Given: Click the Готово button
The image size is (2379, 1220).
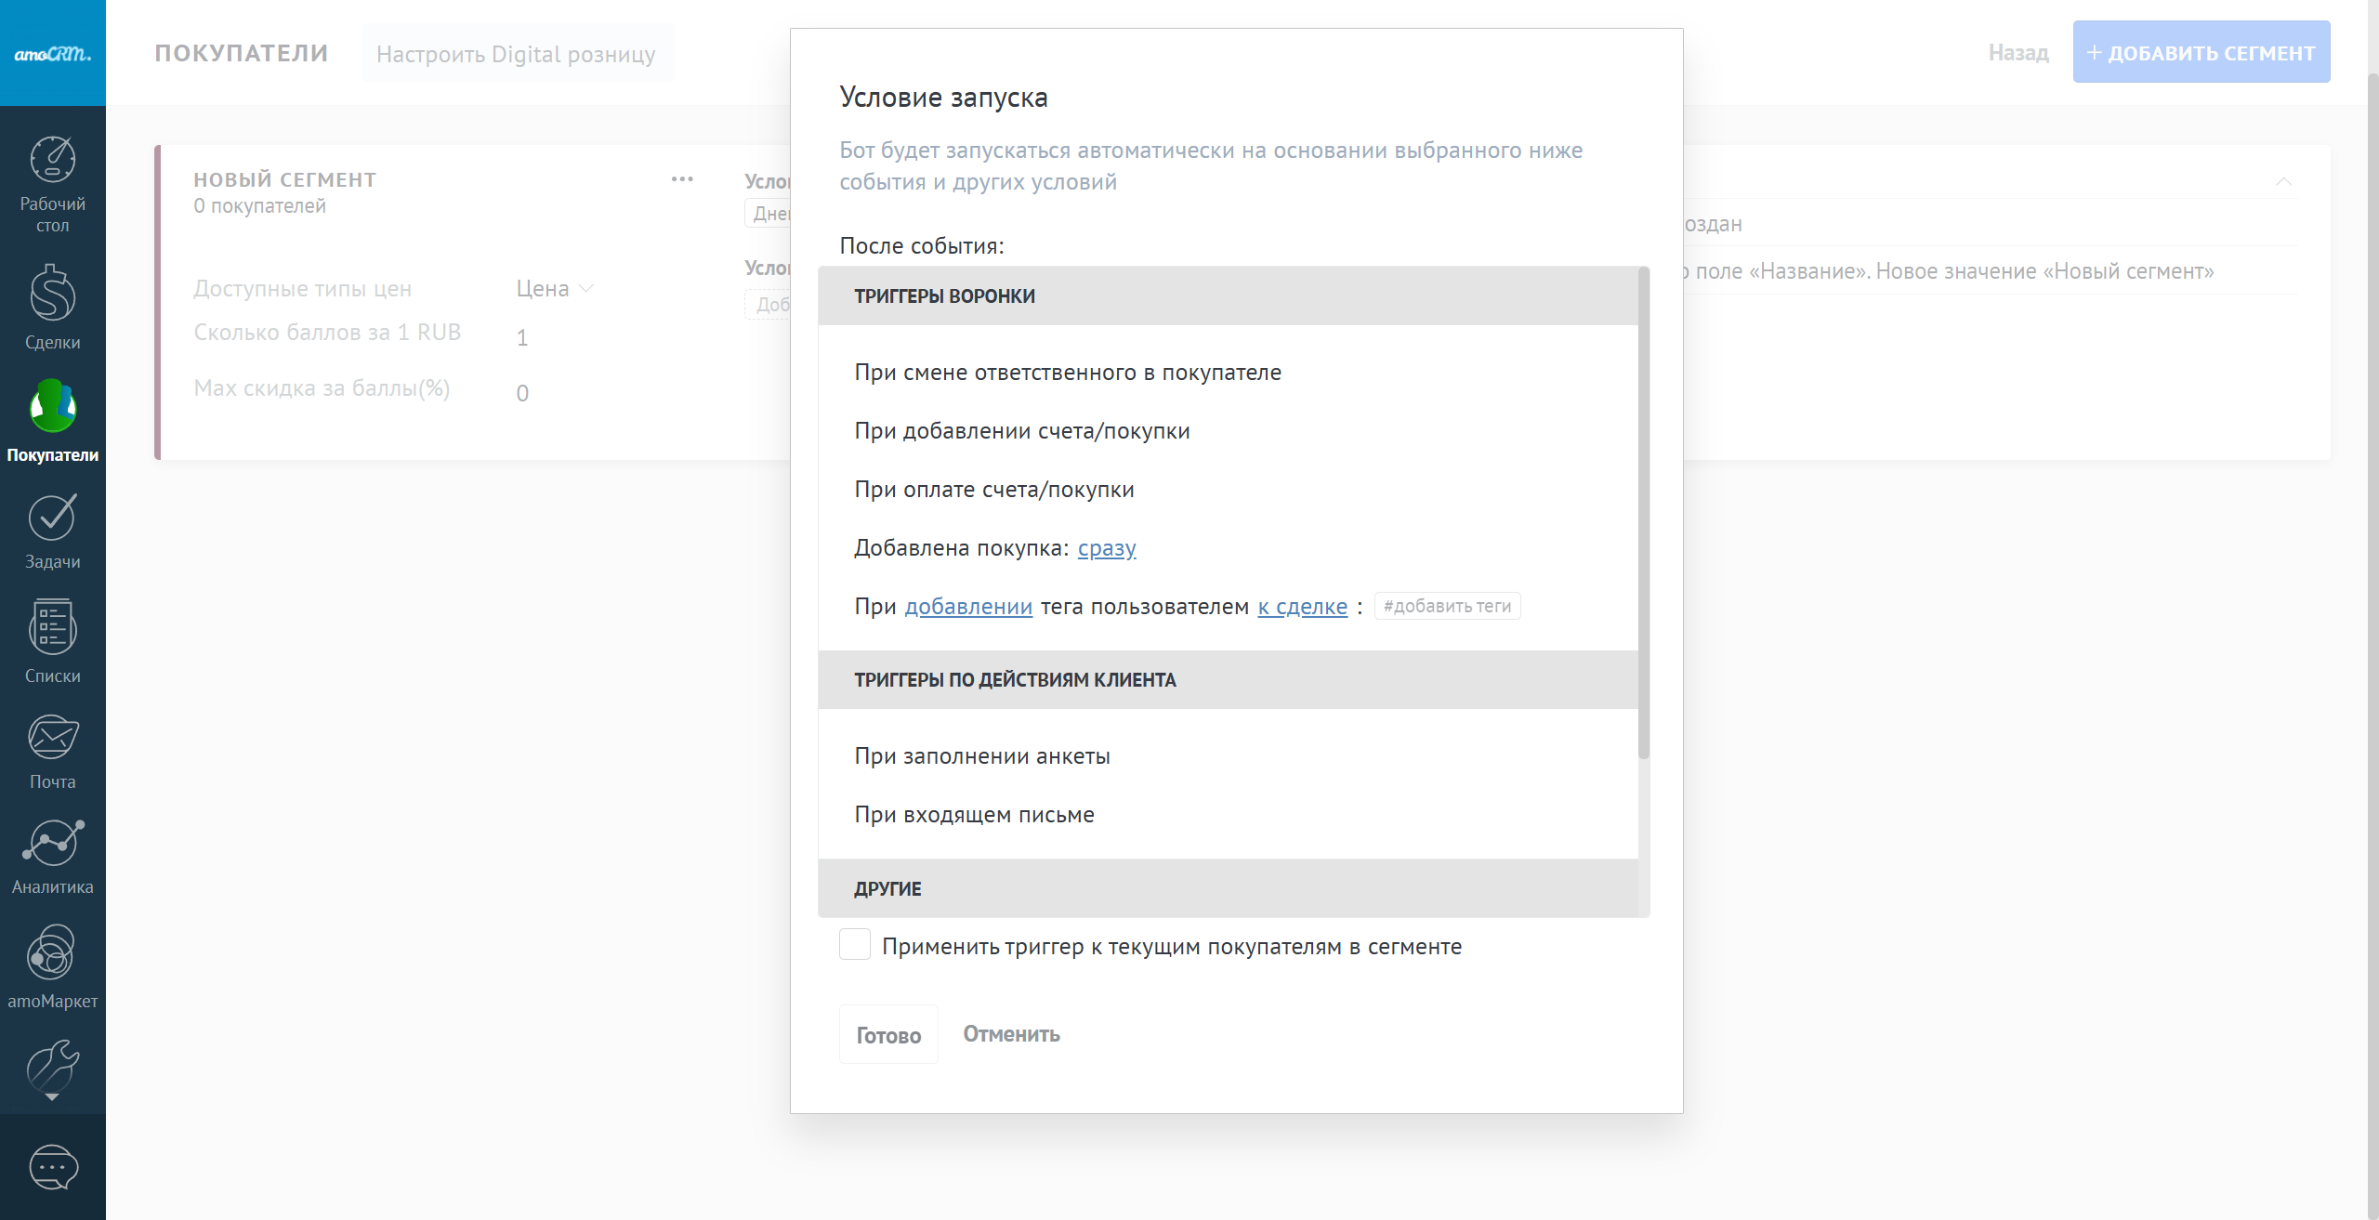Looking at the screenshot, I should tap(887, 1035).
